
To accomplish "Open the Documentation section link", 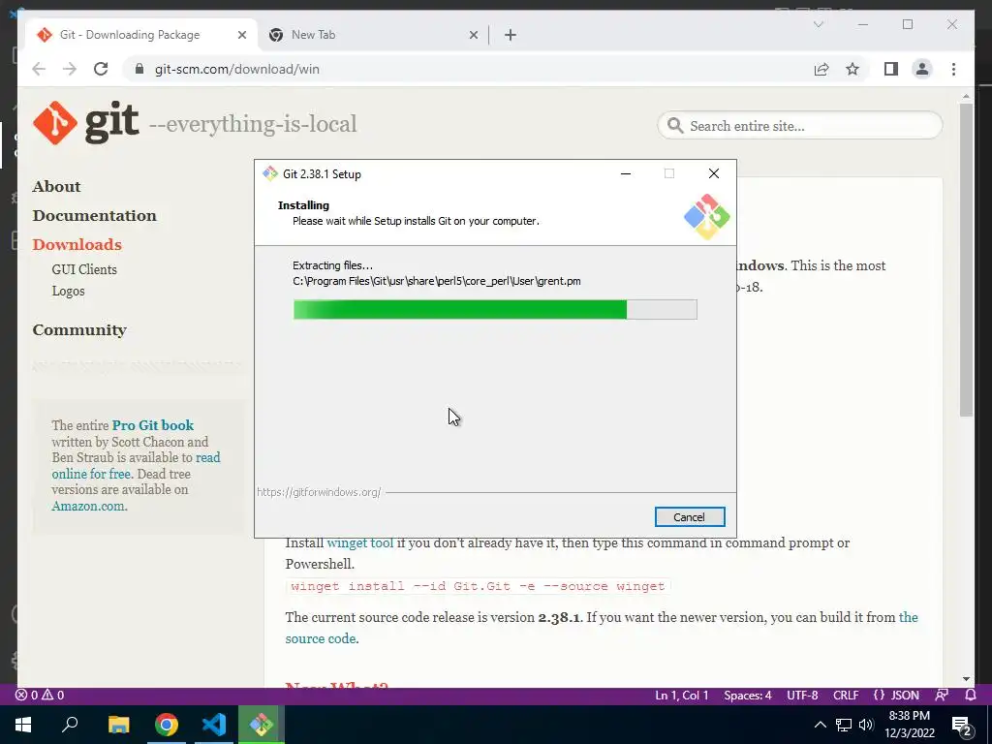I will click(94, 216).
